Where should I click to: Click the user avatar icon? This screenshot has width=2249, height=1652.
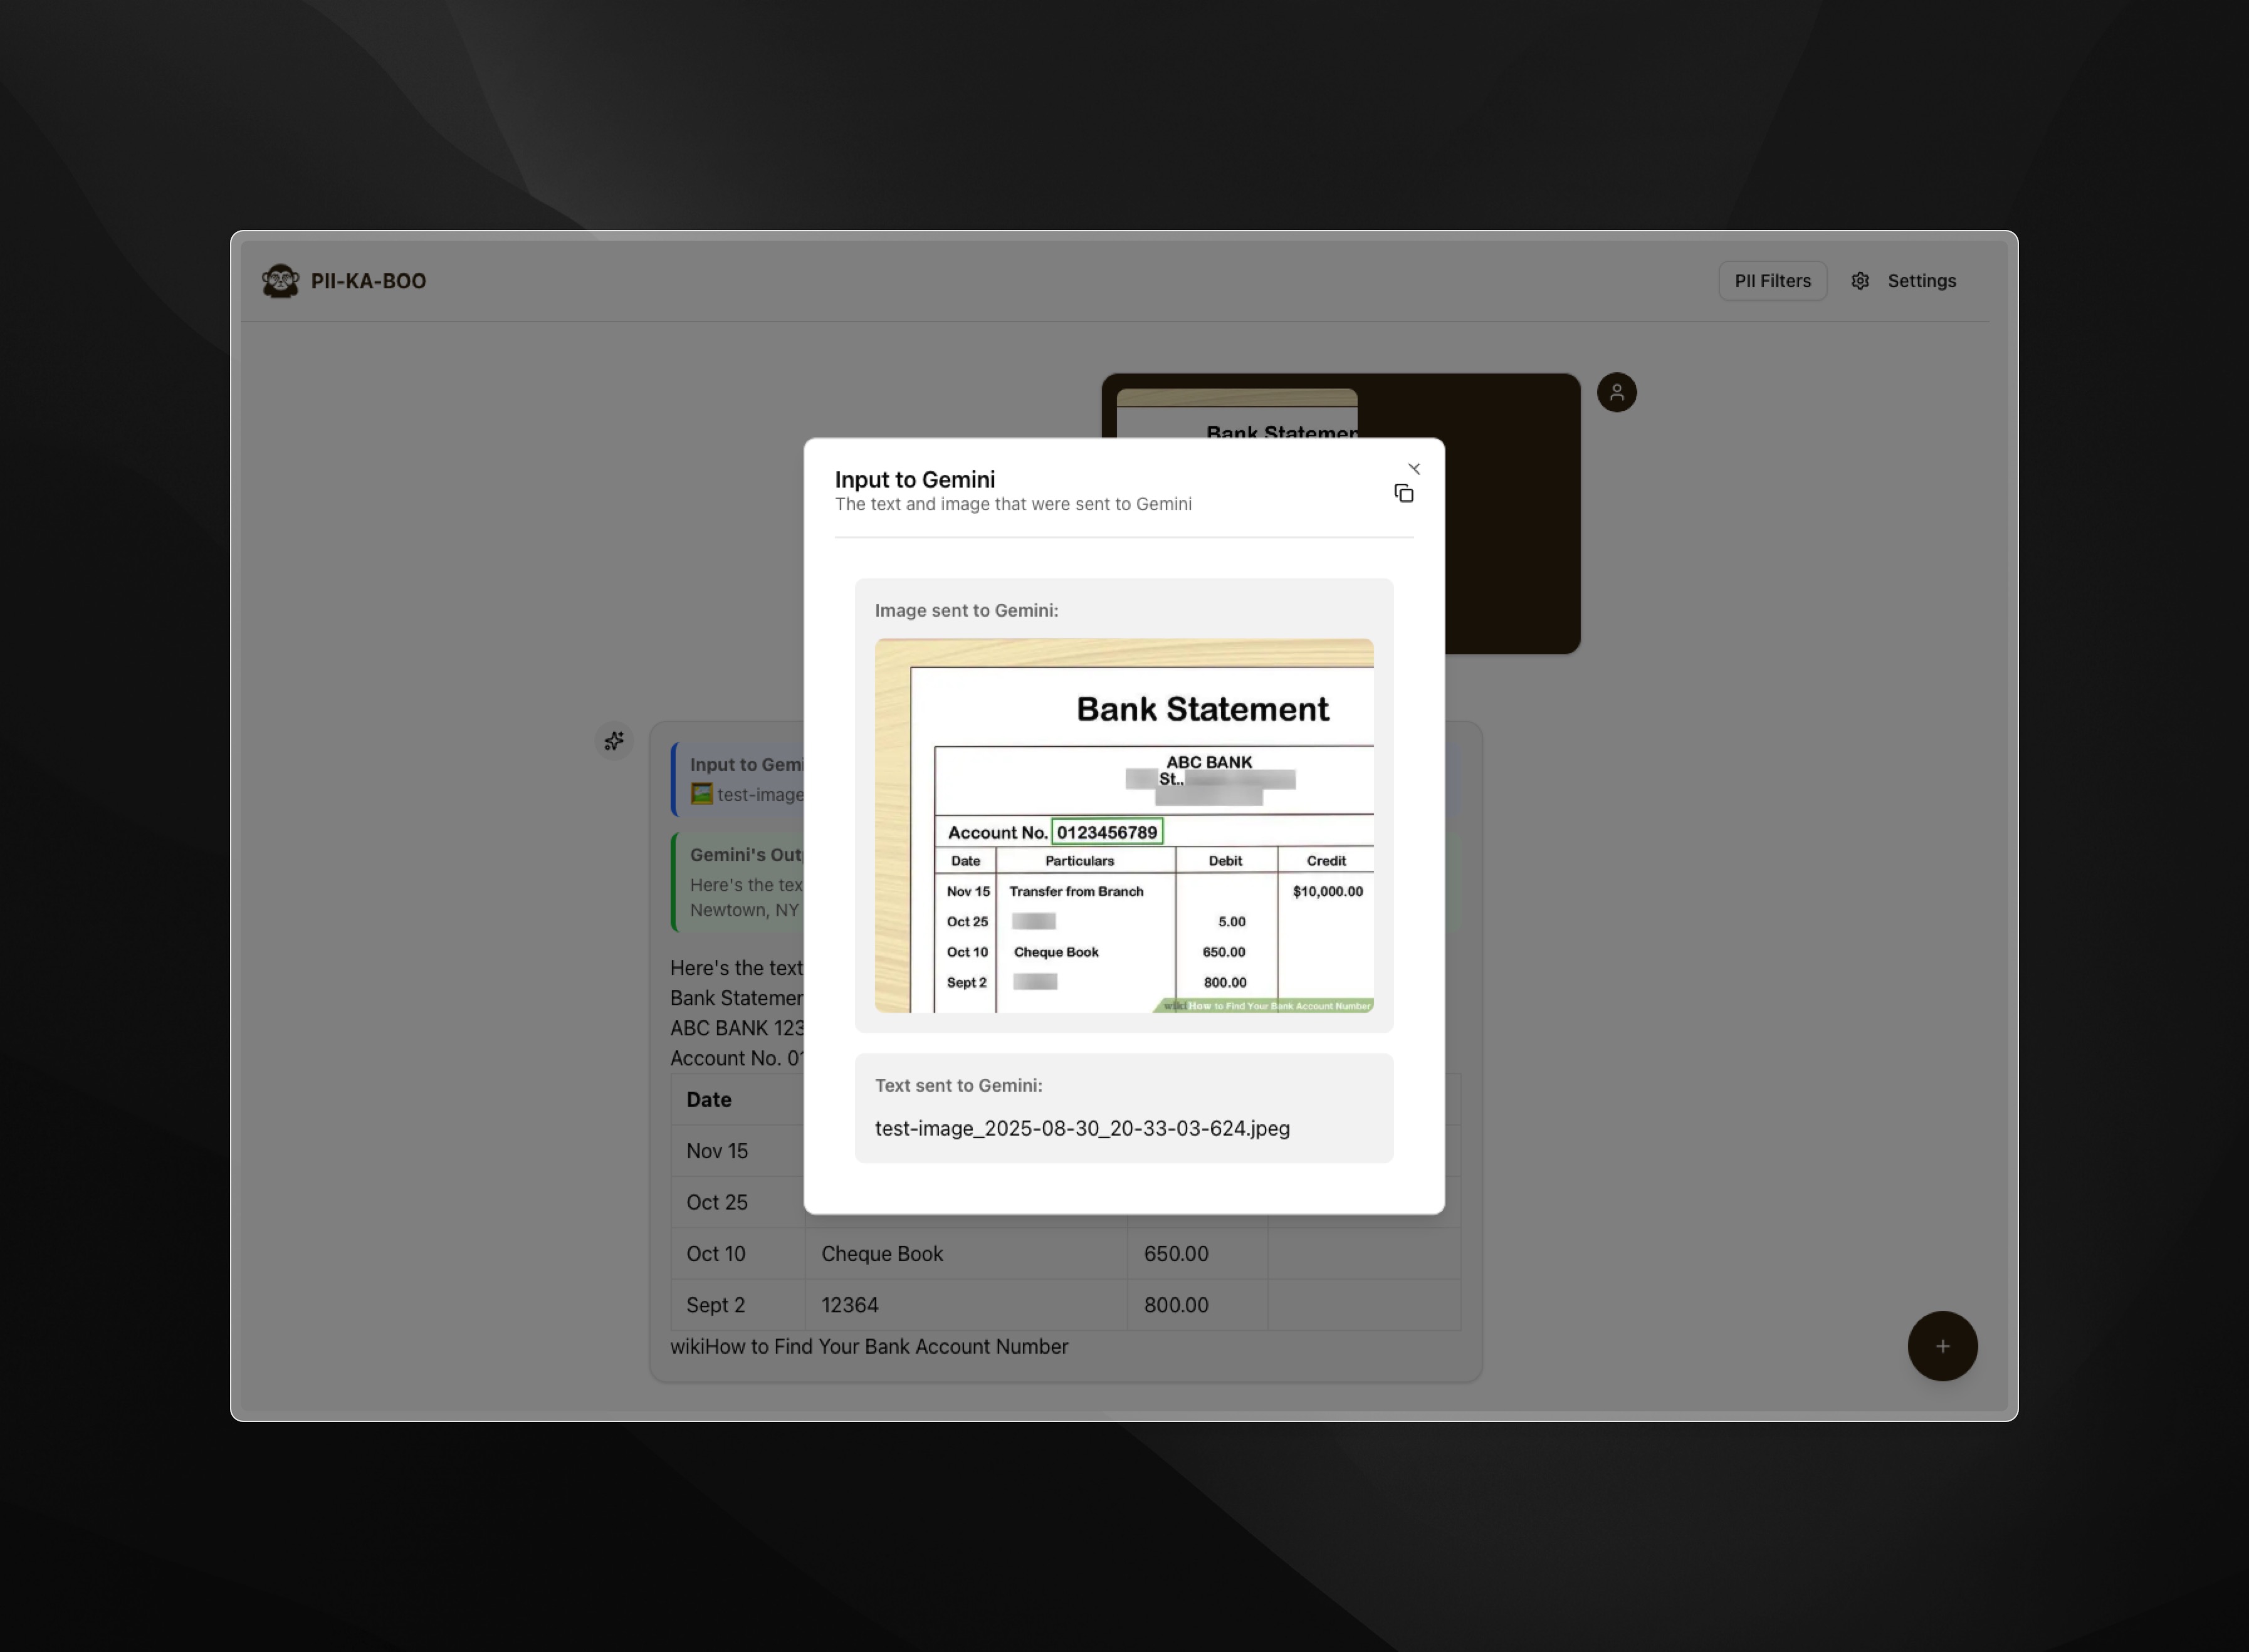pyautogui.click(x=1616, y=392)
